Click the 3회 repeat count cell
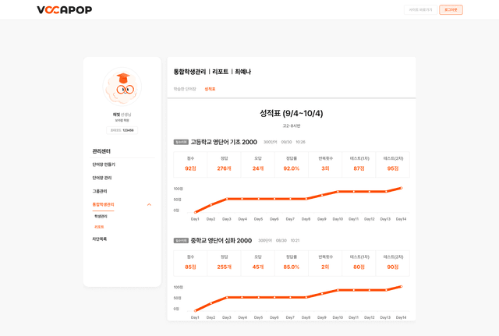Image resolution: width=499 pixels, height=336 pixels. click(x=325, y=164)
